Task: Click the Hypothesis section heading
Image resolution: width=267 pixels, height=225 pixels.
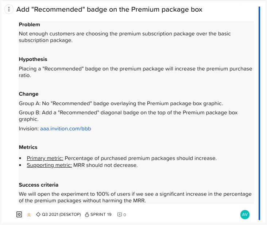Action: coord(33,59)
